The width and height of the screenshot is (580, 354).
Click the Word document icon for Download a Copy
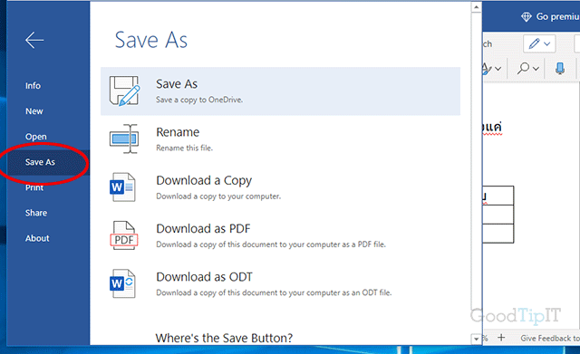coord(123,187)
